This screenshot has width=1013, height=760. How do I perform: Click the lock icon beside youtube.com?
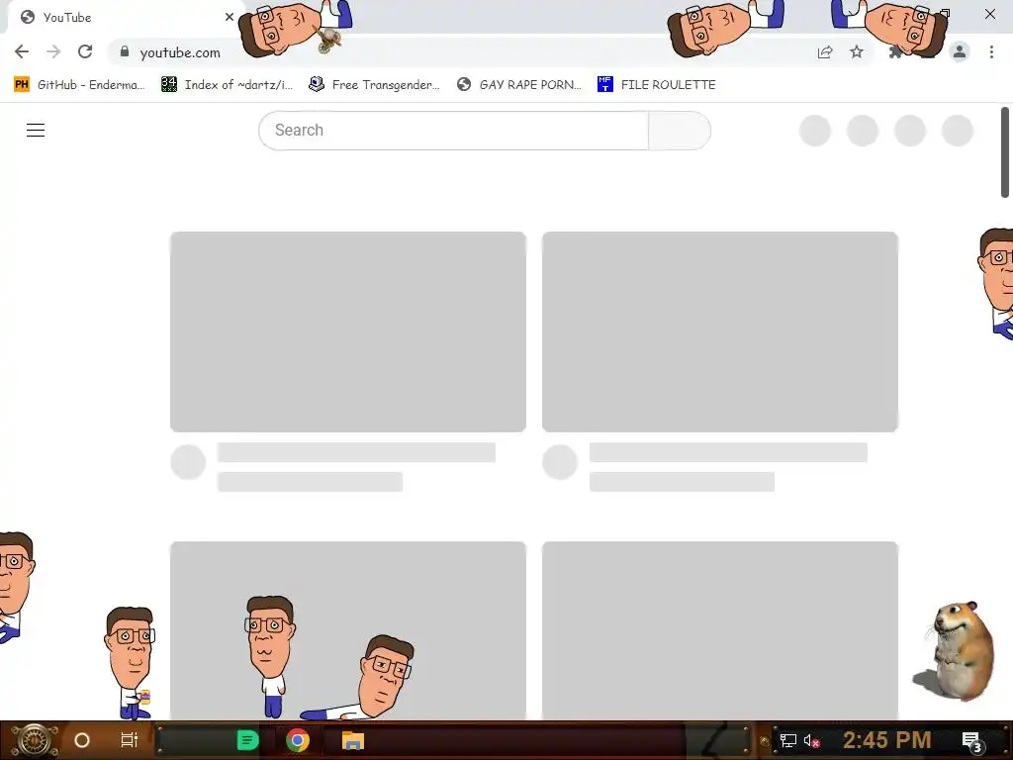[x=125, y=51]
